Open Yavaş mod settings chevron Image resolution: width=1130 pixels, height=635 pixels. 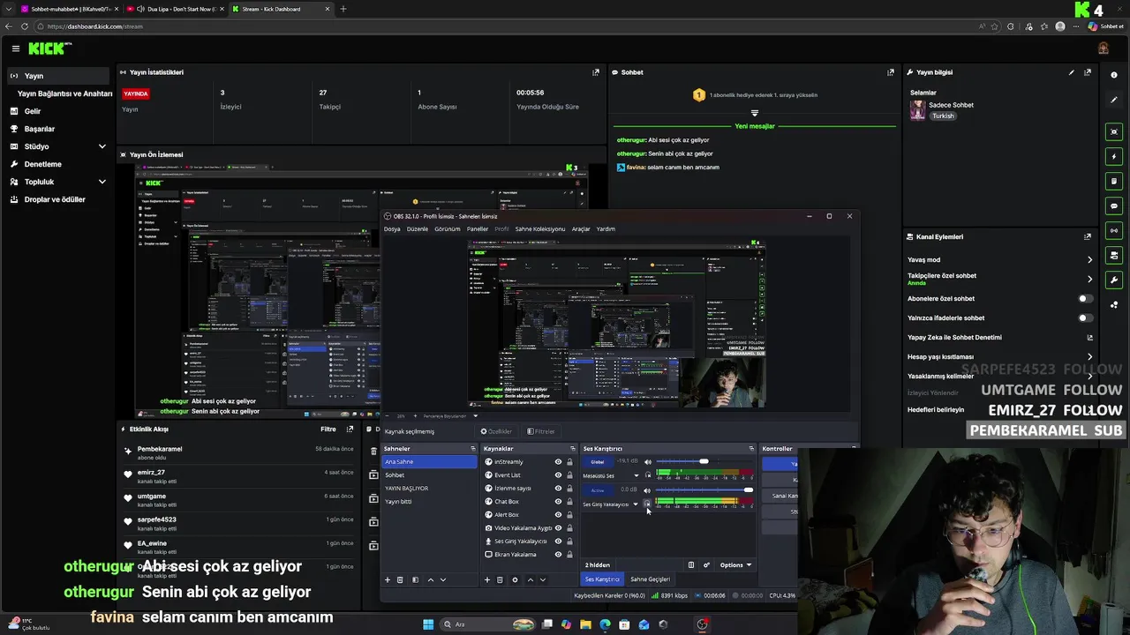(x=1089, y=260)
